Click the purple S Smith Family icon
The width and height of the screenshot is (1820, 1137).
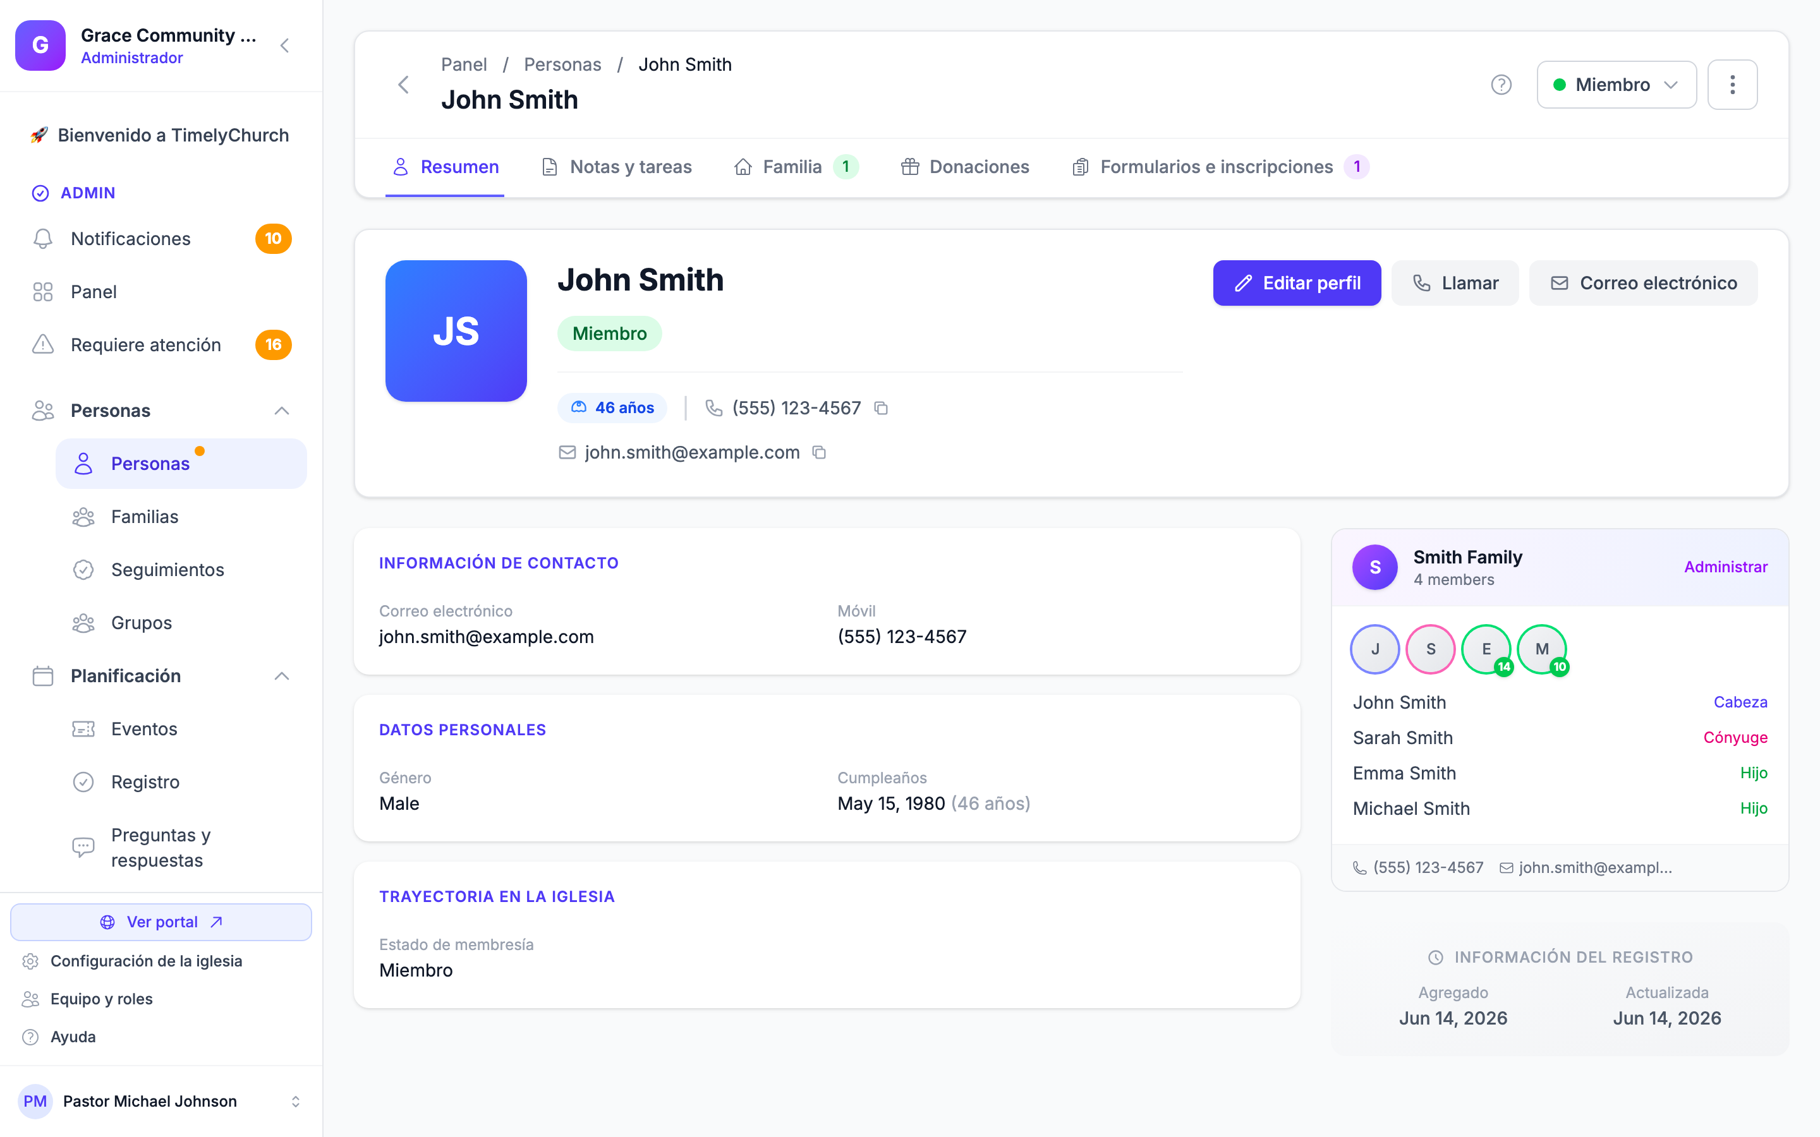point(1374,567)
